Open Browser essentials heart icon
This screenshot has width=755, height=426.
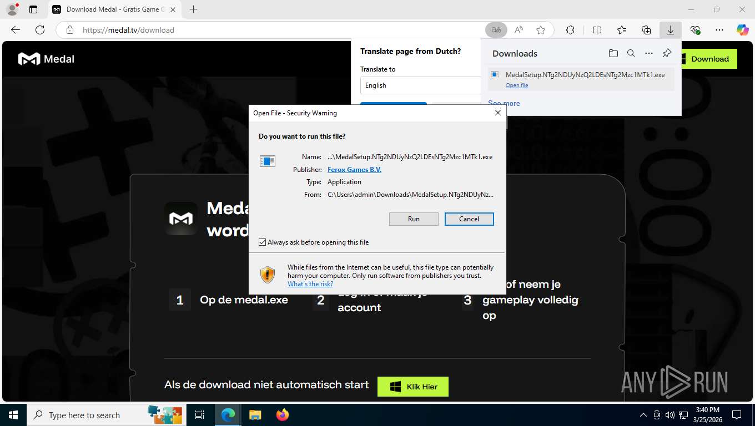point(695,30)
